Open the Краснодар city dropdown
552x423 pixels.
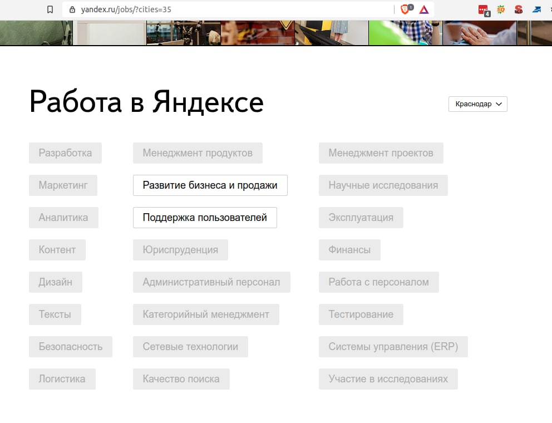pos(478,104)
